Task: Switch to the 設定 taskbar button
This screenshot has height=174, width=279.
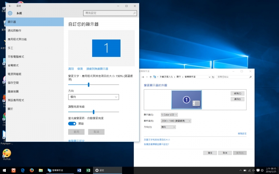Action: point(107,171)
